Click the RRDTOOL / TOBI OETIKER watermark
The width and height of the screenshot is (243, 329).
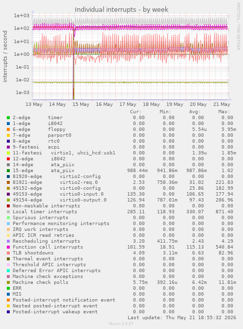[238, 26]
